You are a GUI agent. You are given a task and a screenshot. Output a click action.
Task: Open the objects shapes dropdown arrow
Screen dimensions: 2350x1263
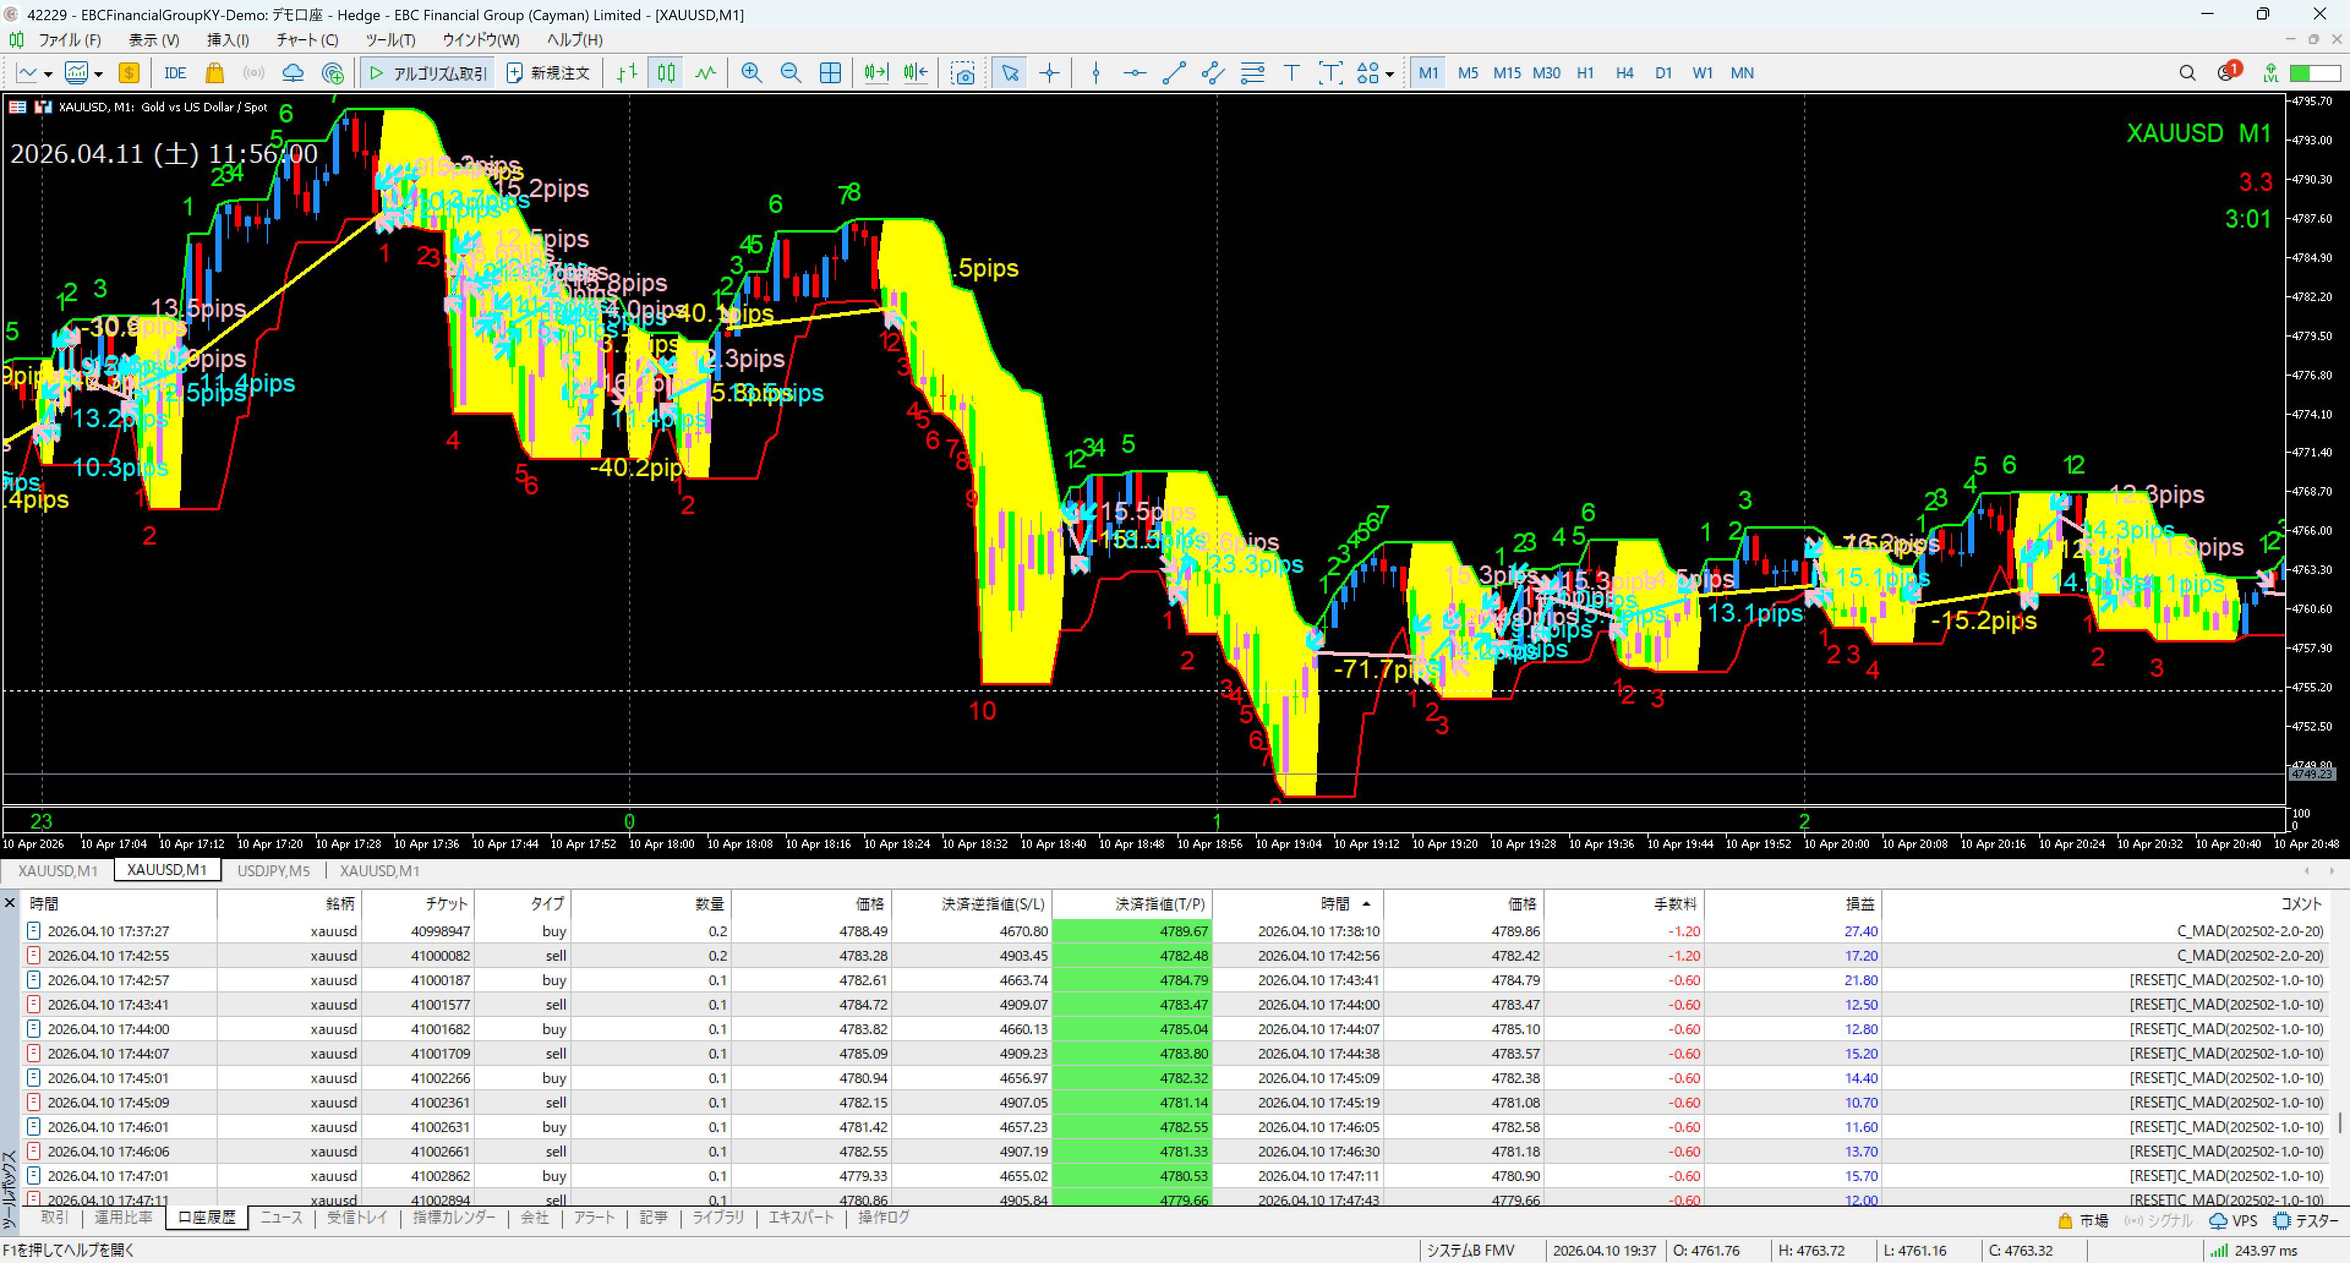pyautogui.click(x=1389, y=74)
